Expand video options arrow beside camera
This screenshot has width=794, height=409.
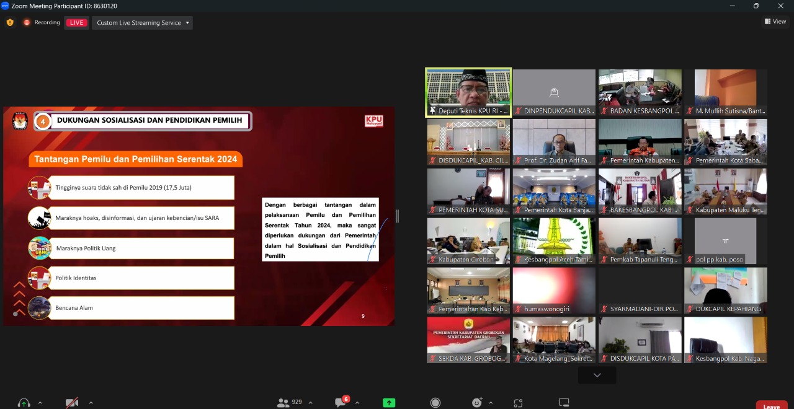pos(91,403)
